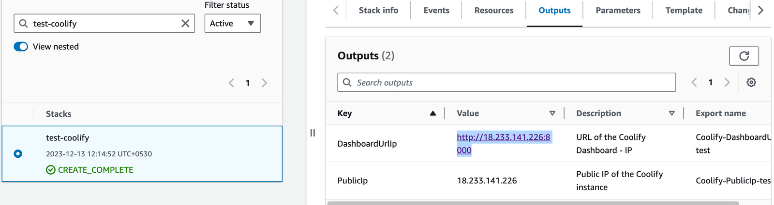Click the PublicIp key cell

(x=353, y=180)
